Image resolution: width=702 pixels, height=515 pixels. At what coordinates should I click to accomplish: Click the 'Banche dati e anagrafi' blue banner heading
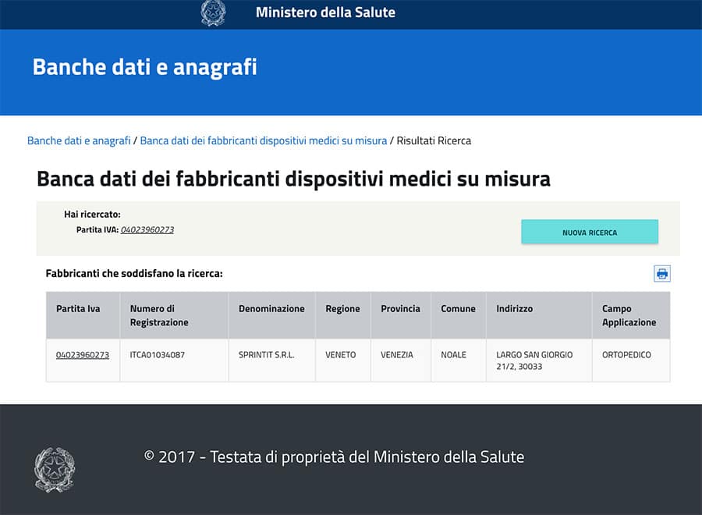coord(145,67)
